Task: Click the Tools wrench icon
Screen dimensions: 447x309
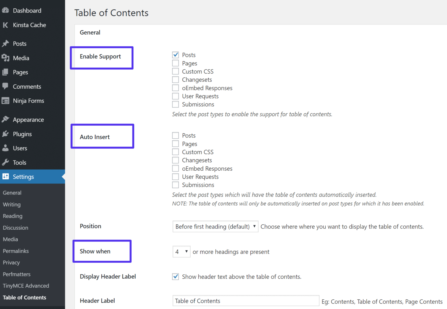Action: (x=5, y=162)
